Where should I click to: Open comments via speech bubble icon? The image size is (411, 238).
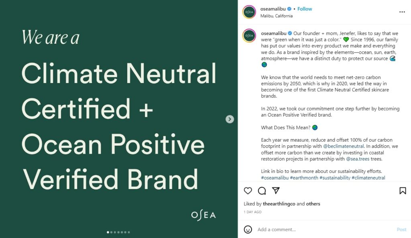tap(262, 191)
